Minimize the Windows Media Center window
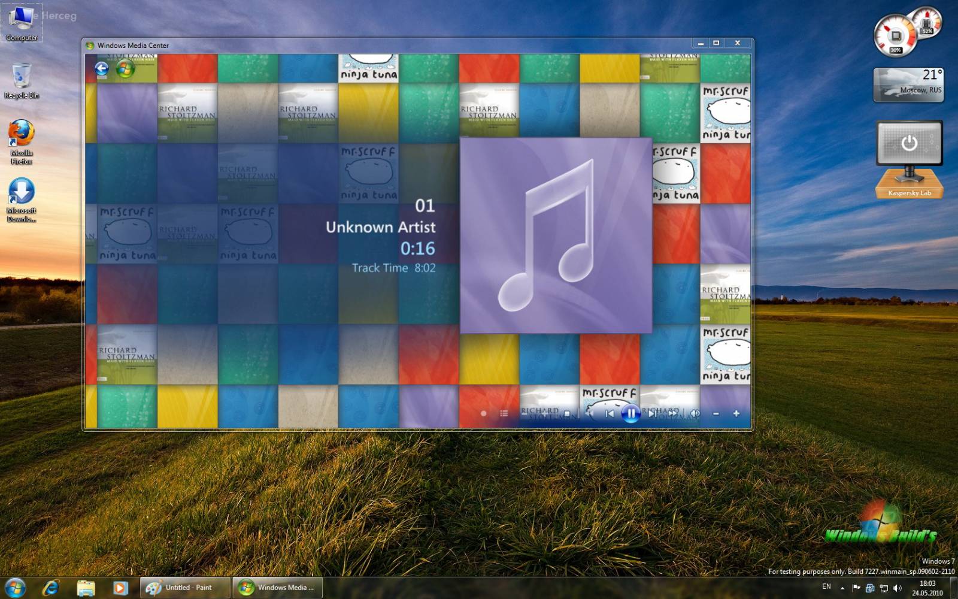This screenshot has height=599, width=958. click(700, 43)
